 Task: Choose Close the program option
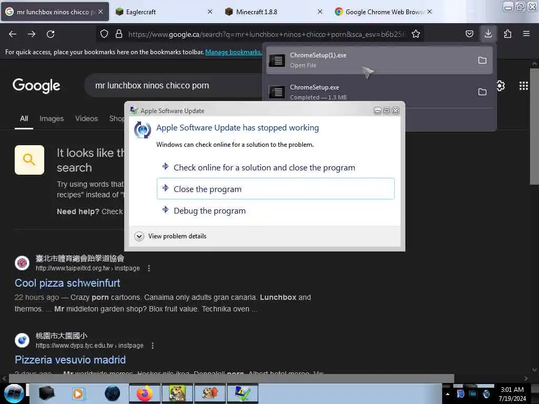click(275, 189)
